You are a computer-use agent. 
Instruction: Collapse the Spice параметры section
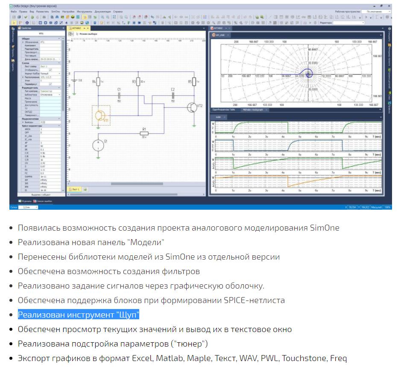point(59,126)
